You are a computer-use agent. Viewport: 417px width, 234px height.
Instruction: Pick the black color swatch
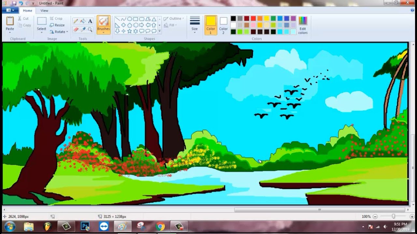click(233, 19)
